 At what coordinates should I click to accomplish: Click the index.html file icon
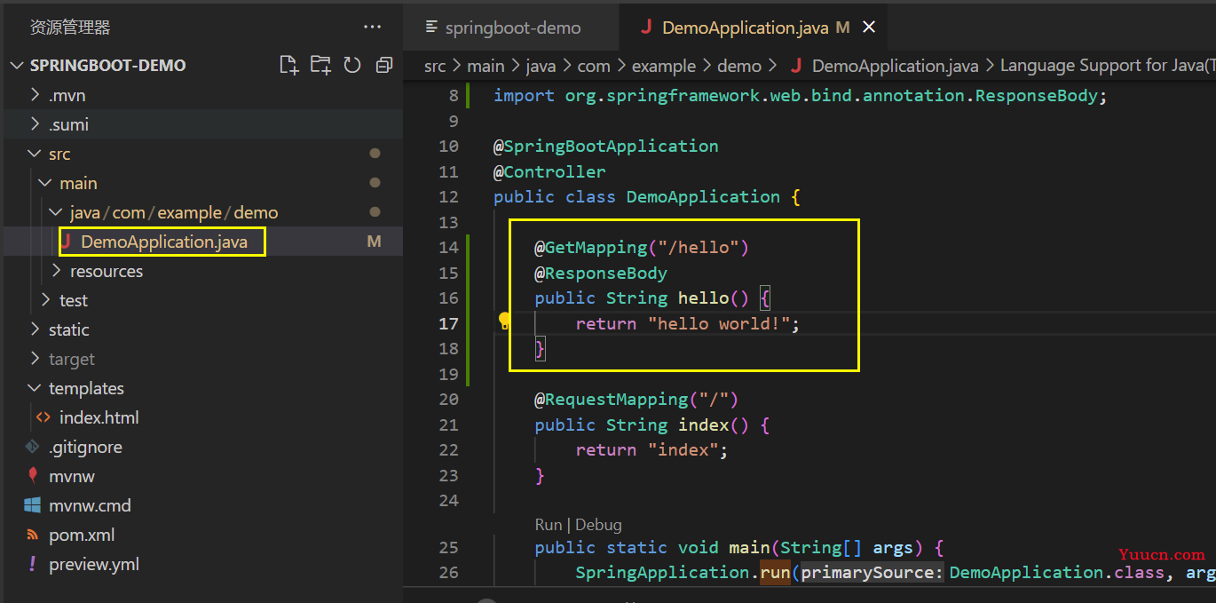pyautogui.click(x=43, y=417)
